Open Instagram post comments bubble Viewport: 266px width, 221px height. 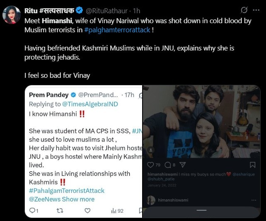168,165
